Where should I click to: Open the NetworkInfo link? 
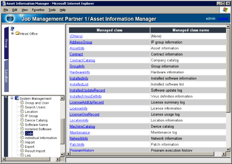click(x=79, y=138)
